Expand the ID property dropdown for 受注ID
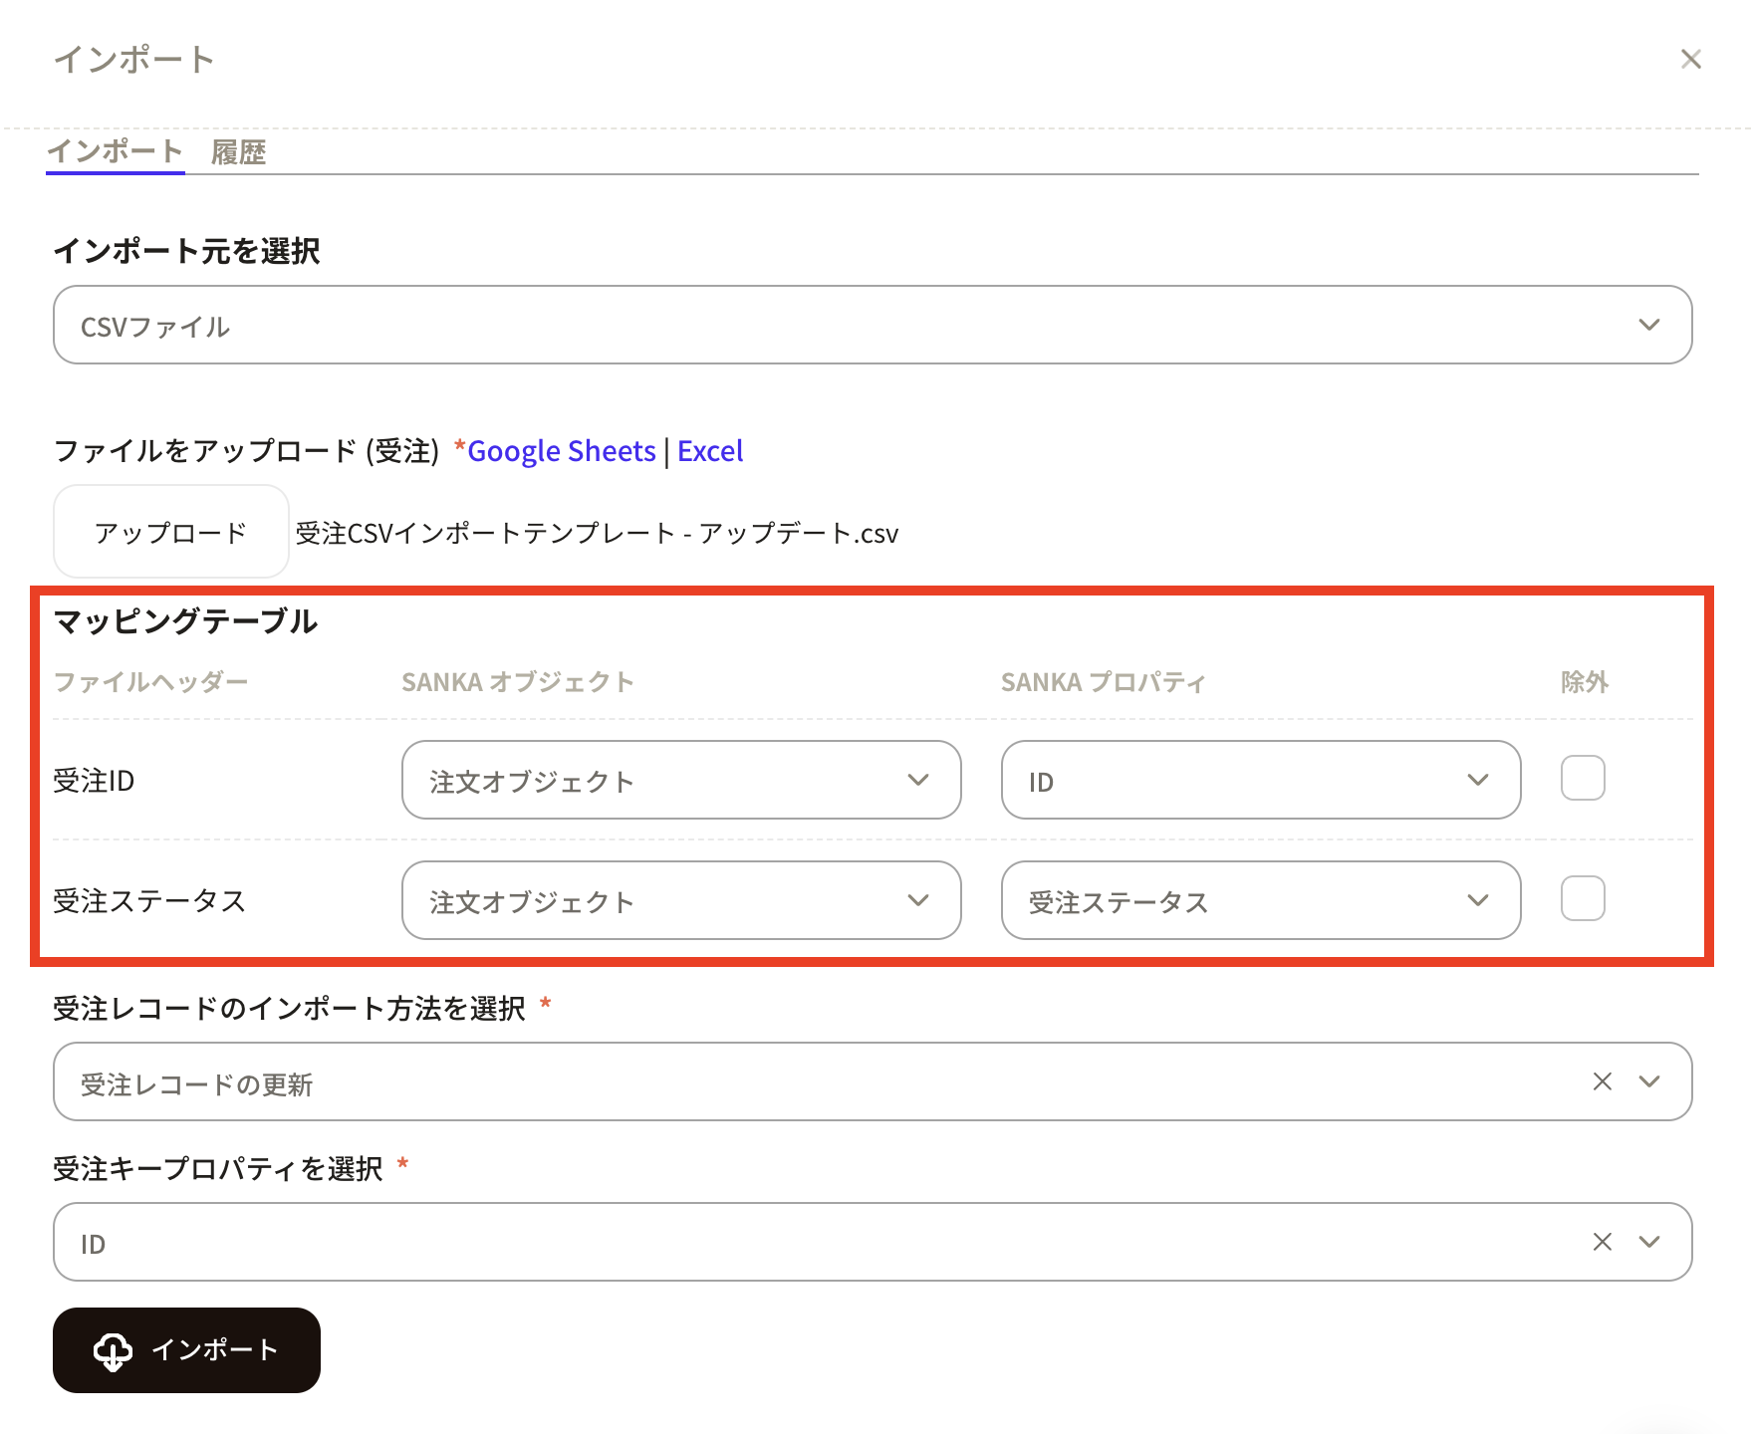 coord(1260,780)
